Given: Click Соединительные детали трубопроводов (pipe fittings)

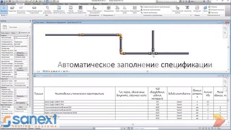Looking at the screenshot, I should (155, 7).
